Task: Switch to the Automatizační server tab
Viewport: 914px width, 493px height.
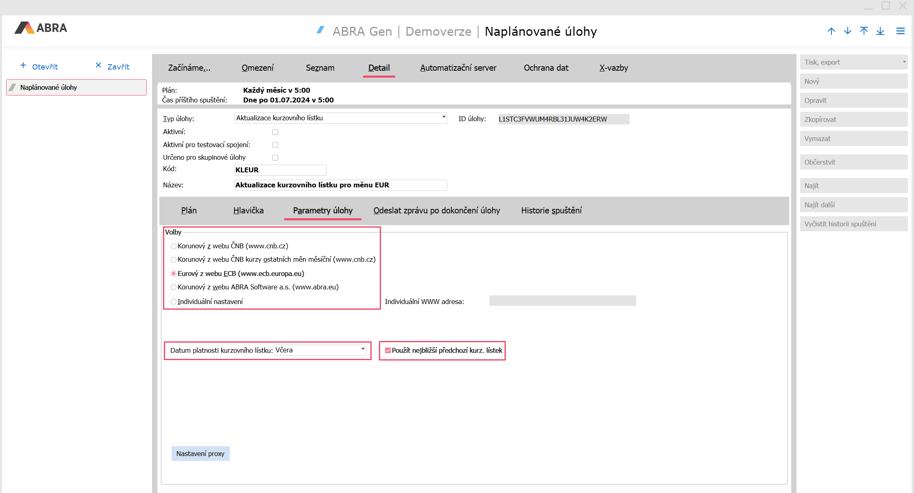Action: (x=458, y=68)
